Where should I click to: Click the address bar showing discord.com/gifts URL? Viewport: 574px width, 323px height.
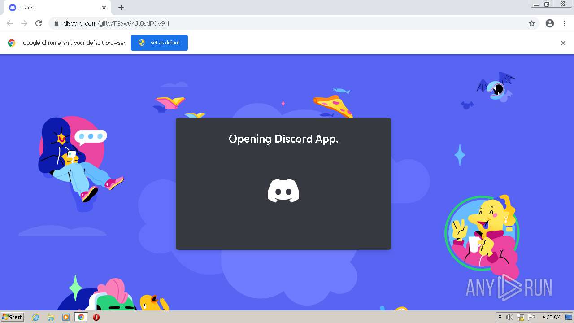(x=295, y=23)
